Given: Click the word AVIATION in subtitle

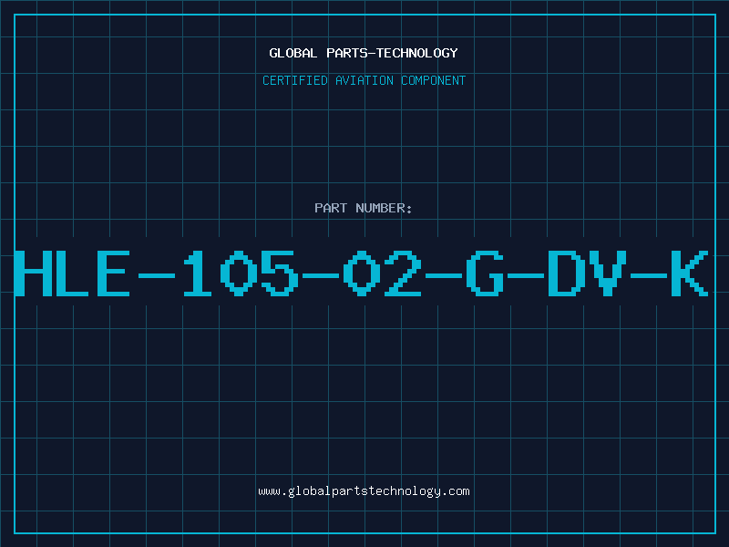Looking at the screenshot, I should pos(364,80).
